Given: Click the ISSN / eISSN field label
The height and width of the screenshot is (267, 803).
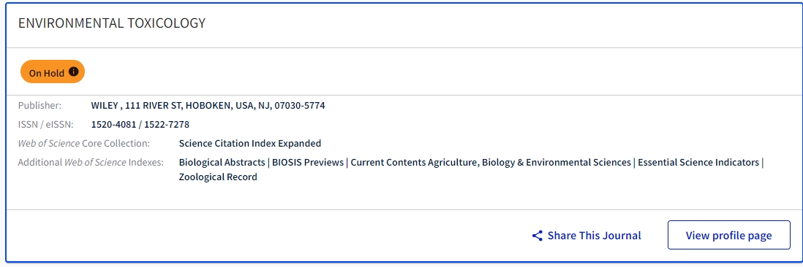Looking at the screenshot, I should (x=45, y=124).
